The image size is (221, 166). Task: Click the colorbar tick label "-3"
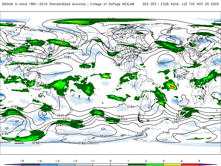[x=57, y=161]
